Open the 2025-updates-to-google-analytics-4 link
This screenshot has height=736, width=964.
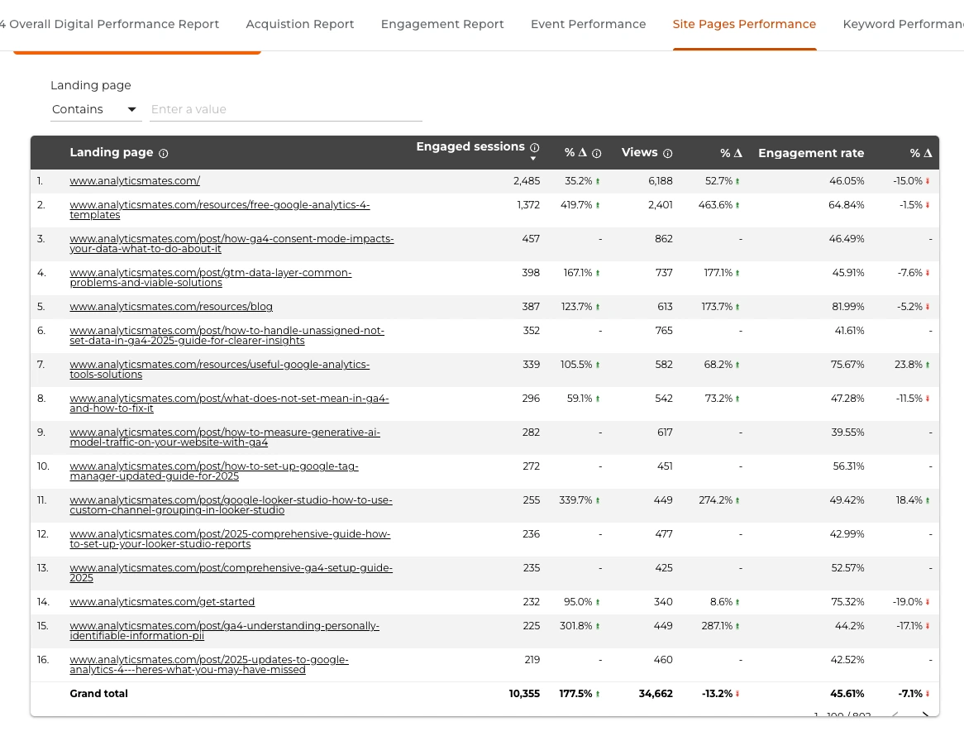209,664
